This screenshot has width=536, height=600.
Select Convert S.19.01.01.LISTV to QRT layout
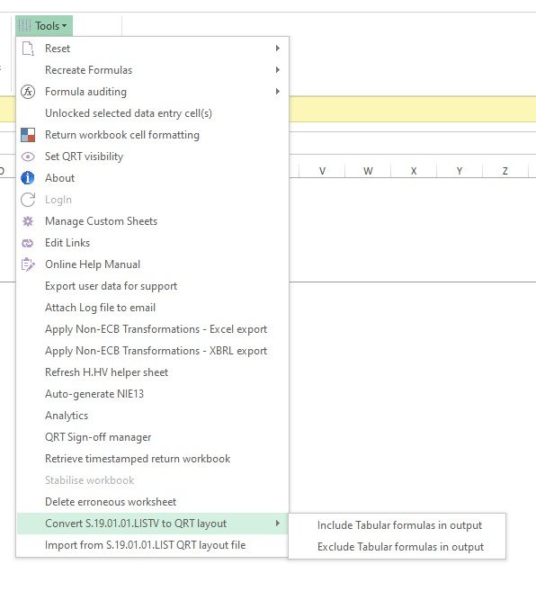point(152,524)
